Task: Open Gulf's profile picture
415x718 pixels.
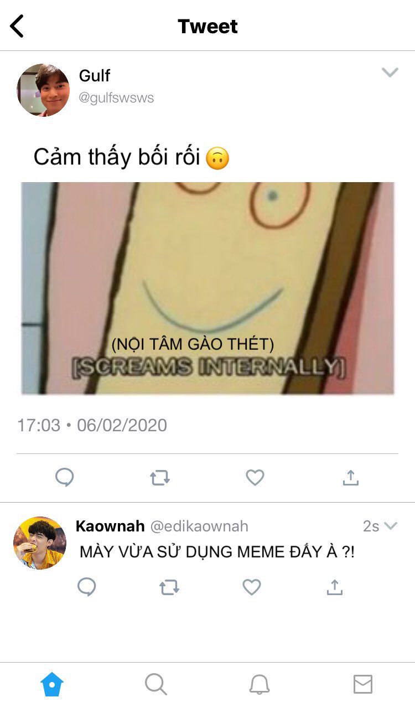Action: tap(43, 90)
